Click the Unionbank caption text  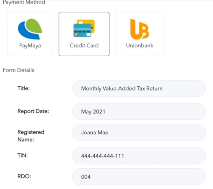139,45
